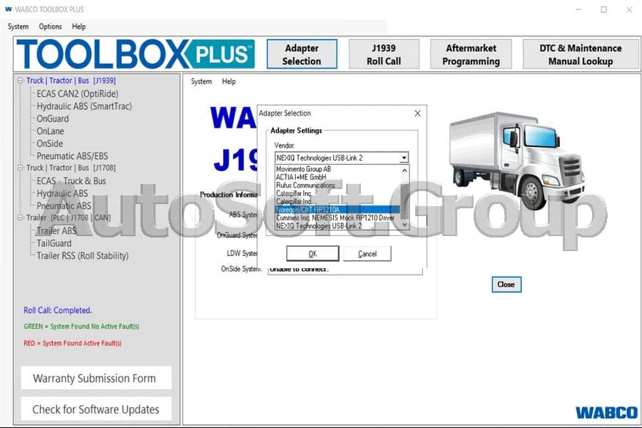Viewport: 642px width, 428px height.
Task: Select Trailer RSS (Roll Stability) item
Action: tap(83, 255)
